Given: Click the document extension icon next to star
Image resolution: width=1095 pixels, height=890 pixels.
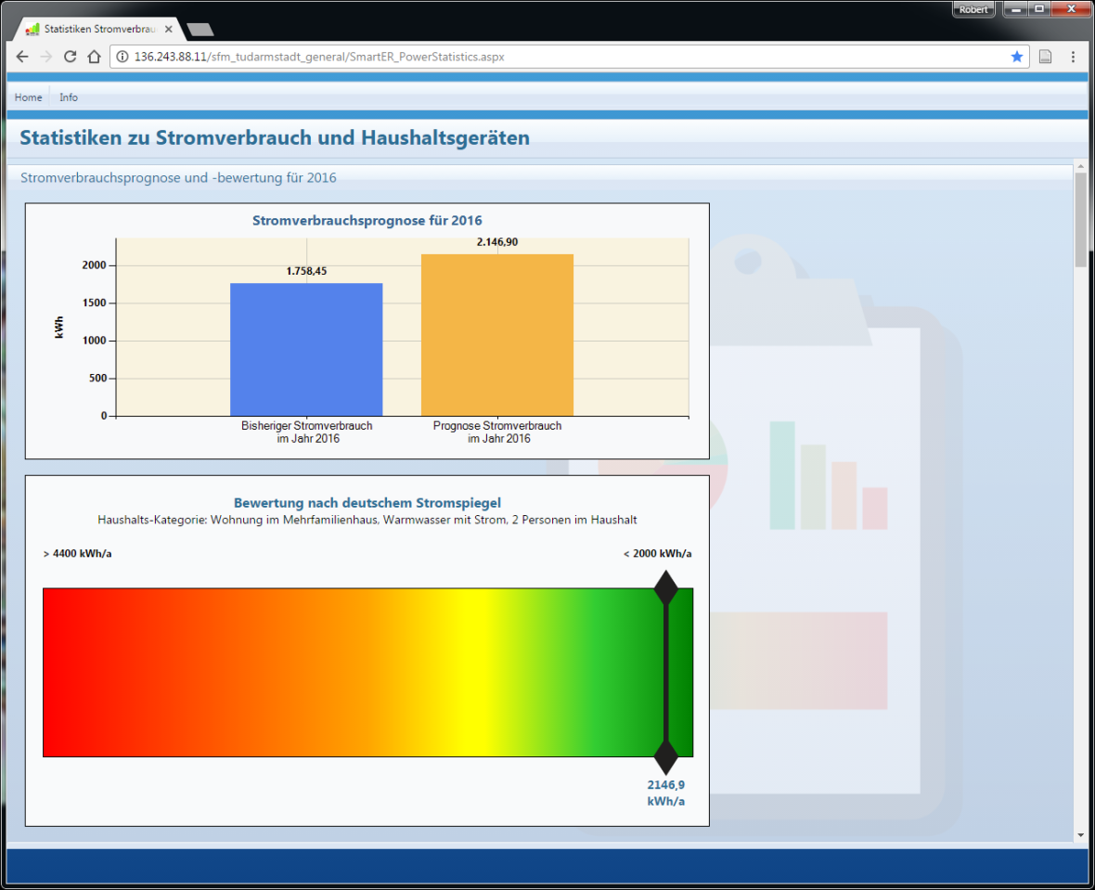Looking at the screenshot, I should pos(1045,57).
